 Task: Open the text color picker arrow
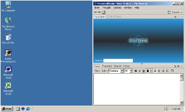151,71
